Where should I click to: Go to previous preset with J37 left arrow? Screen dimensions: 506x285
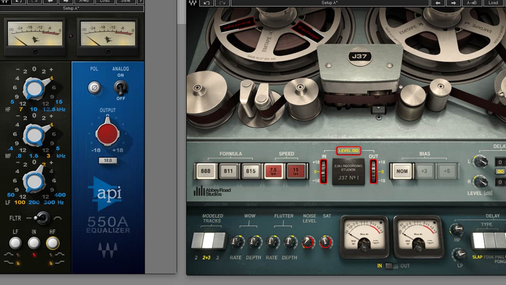point(438,3)
